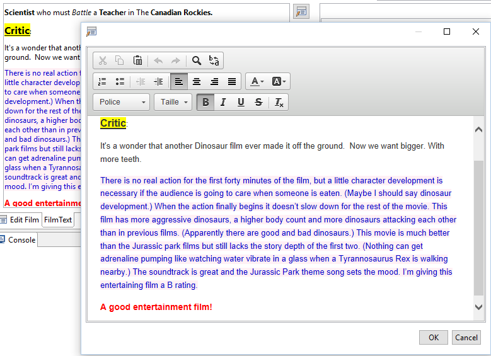Justify the paragraph text

coord(232,81)
